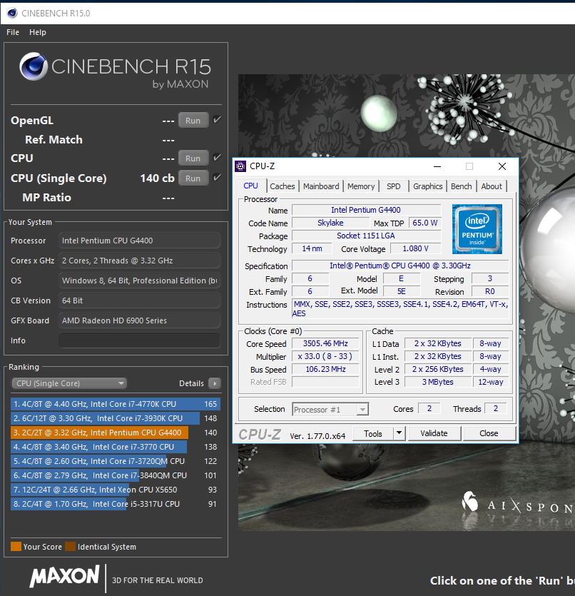This screenshot has width=575, height=596.
Task: Select the CPU tab in CPU-Z
Action: (x=250, y=186)
